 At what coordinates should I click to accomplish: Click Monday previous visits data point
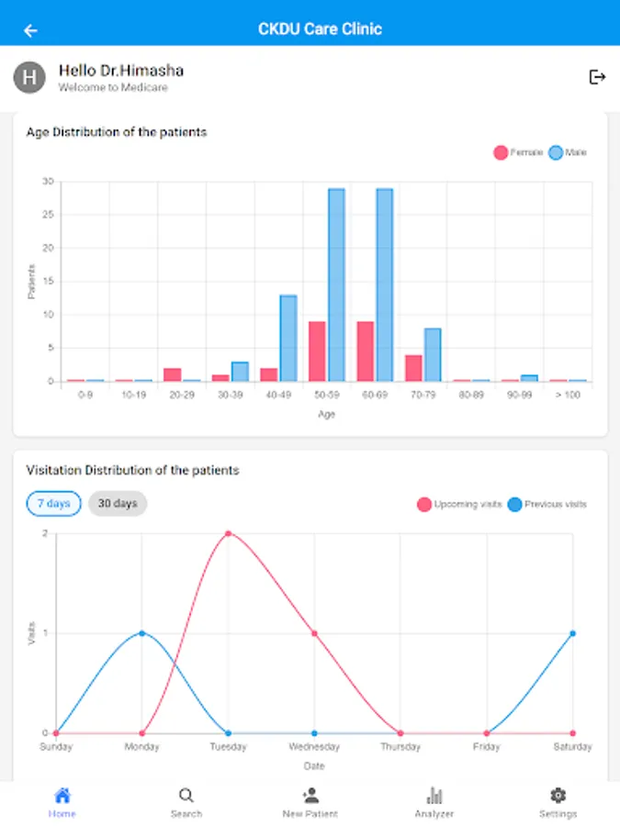click(x=141, y=633)
